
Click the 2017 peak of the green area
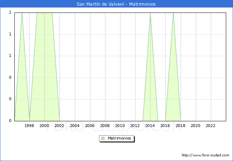173,13
